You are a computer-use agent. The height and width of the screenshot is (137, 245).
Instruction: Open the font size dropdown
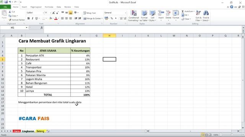click(51, 13)
